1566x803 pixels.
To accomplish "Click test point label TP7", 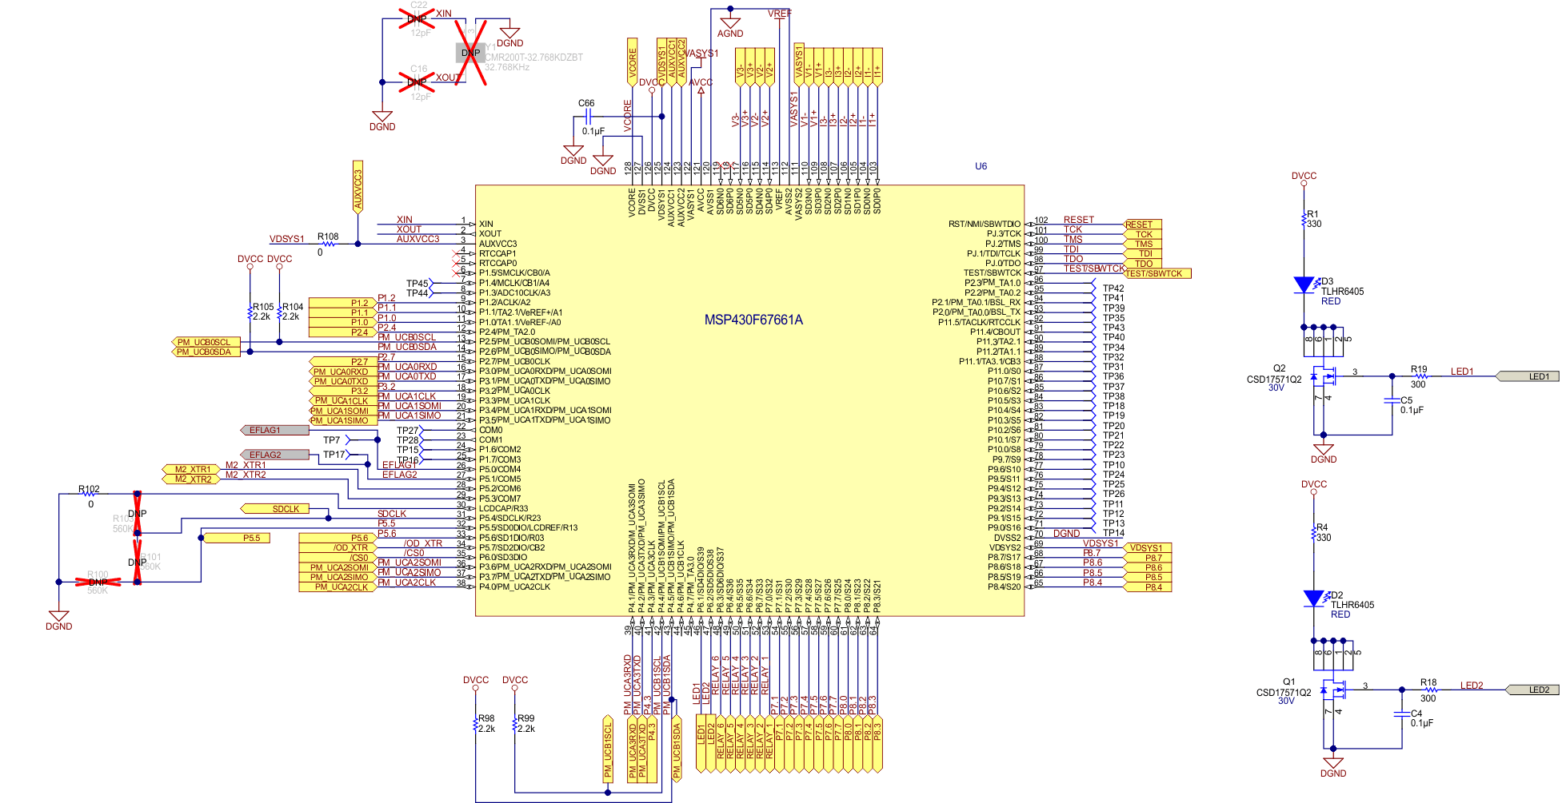I will [x=331, y=440].
